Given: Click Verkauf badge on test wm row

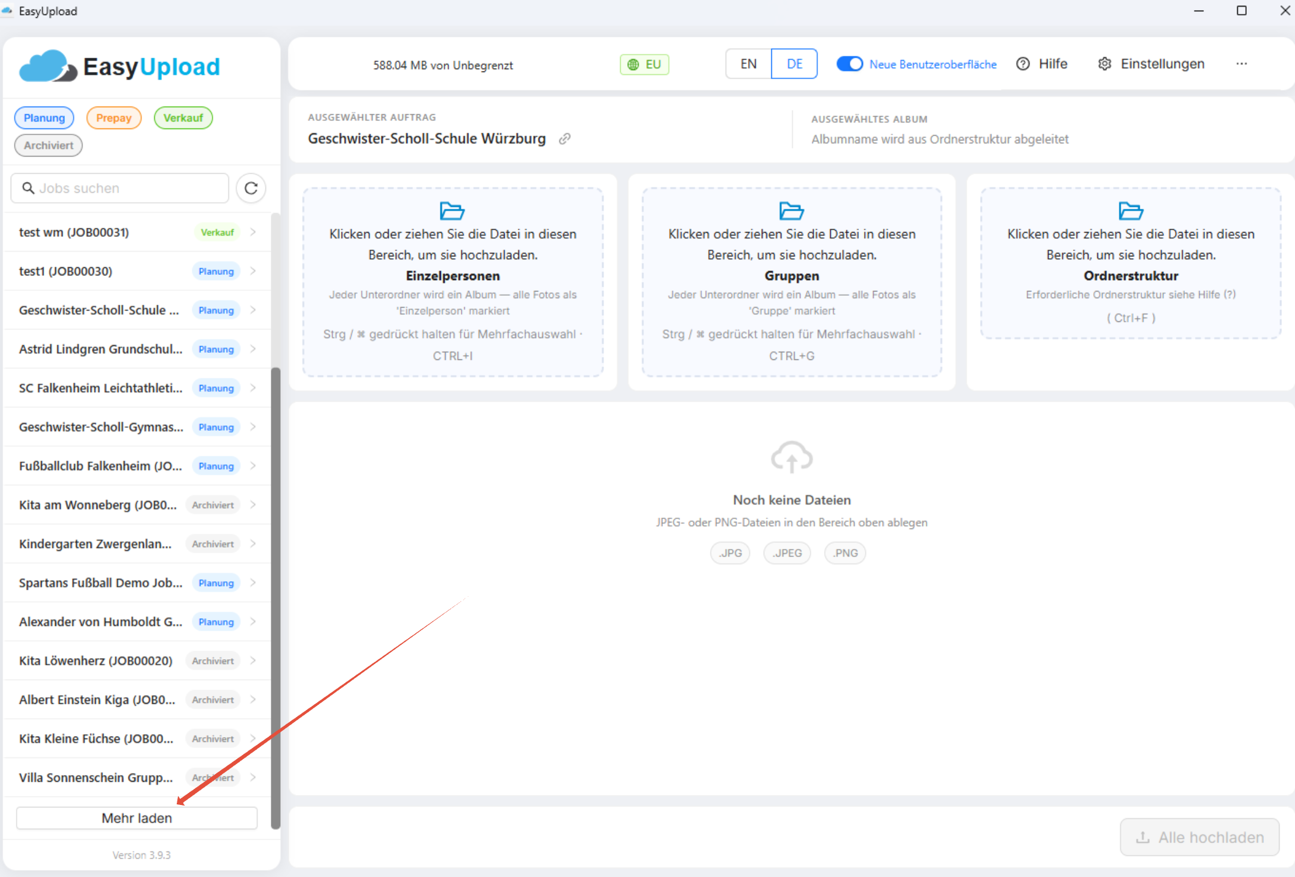Looking at the screenshot, I should point(217,232).
